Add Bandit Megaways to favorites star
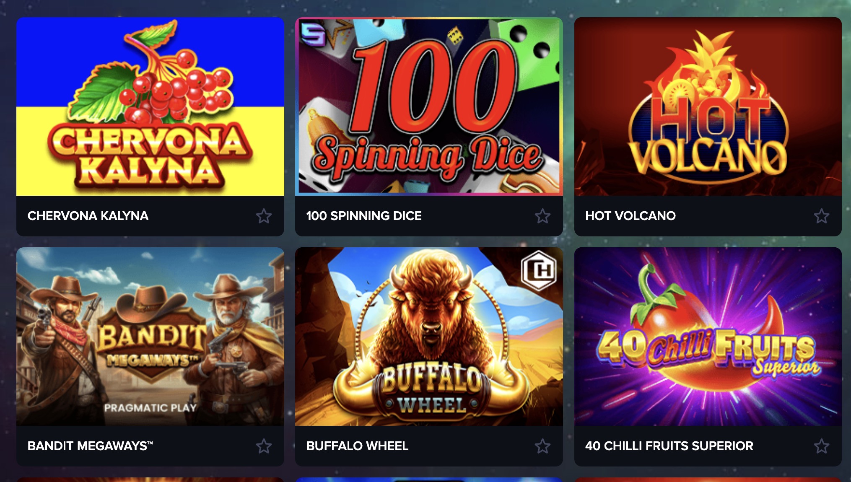 tap(264, 446)
